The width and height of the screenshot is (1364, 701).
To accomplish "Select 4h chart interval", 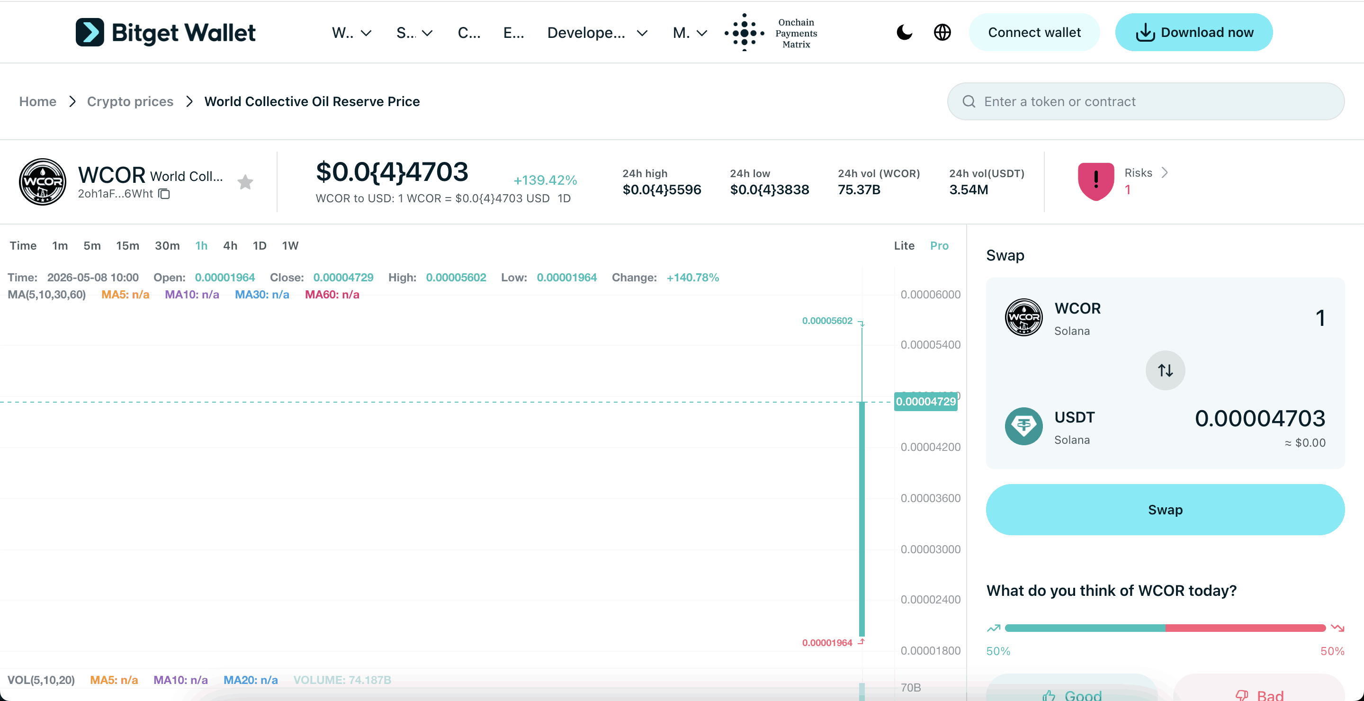I will pyautogui.click(x=230, y=246).
